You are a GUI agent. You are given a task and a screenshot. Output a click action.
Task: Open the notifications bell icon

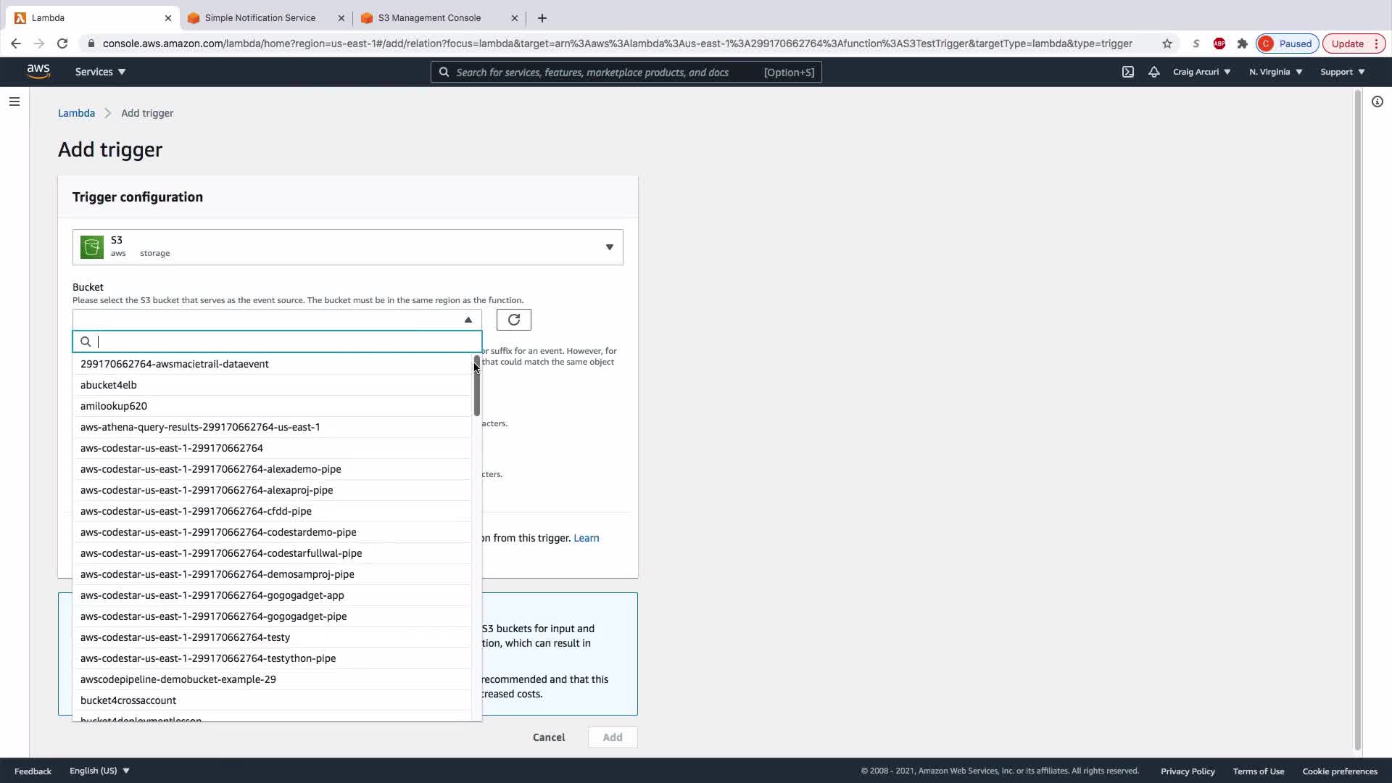tap(1153, 72)
